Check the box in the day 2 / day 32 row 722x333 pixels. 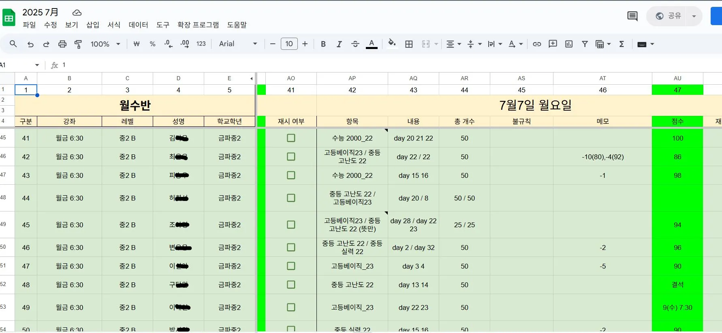tap(291, 248)
